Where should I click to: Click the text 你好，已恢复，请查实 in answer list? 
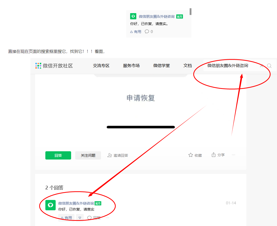pyautogui.click(x=76, y=210)
